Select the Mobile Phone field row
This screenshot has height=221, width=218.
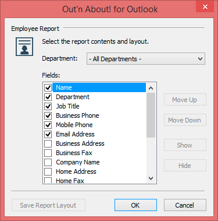[99, 125]
